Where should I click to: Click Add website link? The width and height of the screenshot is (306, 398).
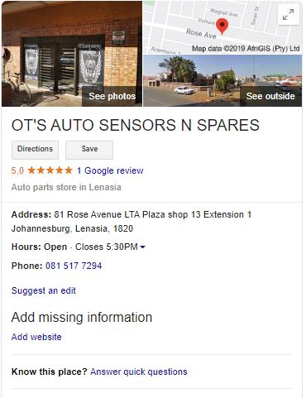(x=36, y=337)
